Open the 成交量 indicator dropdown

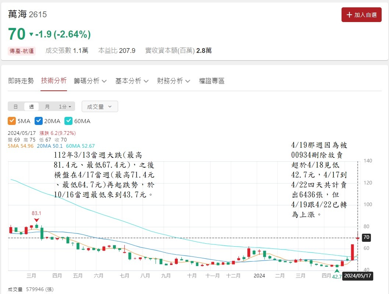[x=99, y=106]
